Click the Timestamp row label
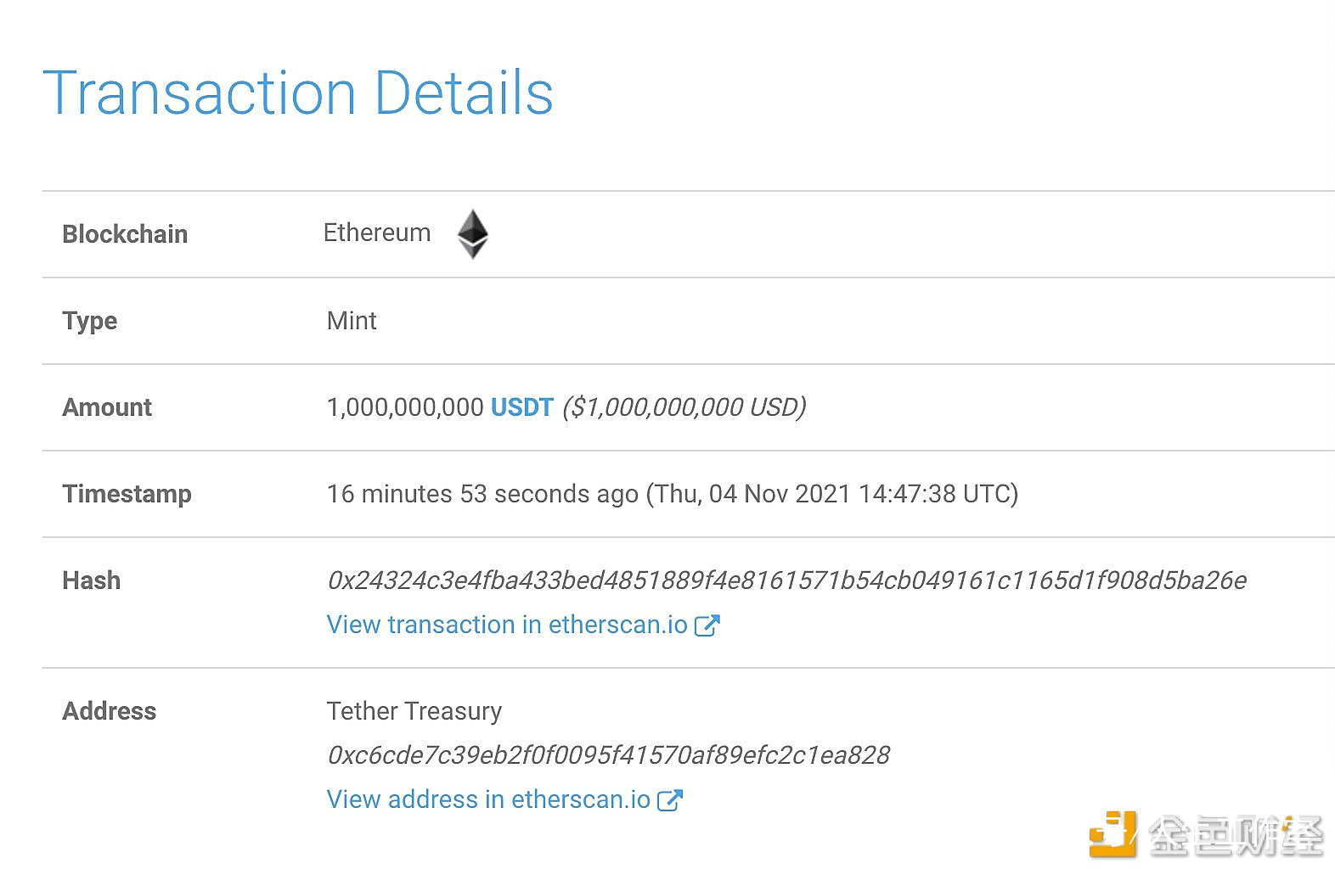The image size is (1335, 869). [x=127, y=494]
